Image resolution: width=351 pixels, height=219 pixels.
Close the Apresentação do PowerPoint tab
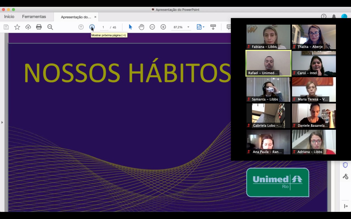click(x=95, y=17)
